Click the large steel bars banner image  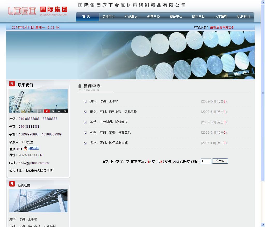(130, 55)
